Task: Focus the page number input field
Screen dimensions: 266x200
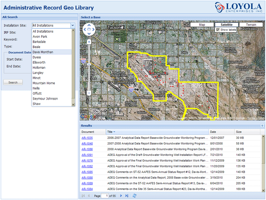Action: (105, 196)
